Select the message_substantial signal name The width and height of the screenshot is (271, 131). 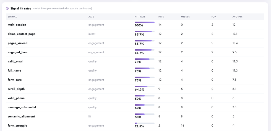(22, 107)
